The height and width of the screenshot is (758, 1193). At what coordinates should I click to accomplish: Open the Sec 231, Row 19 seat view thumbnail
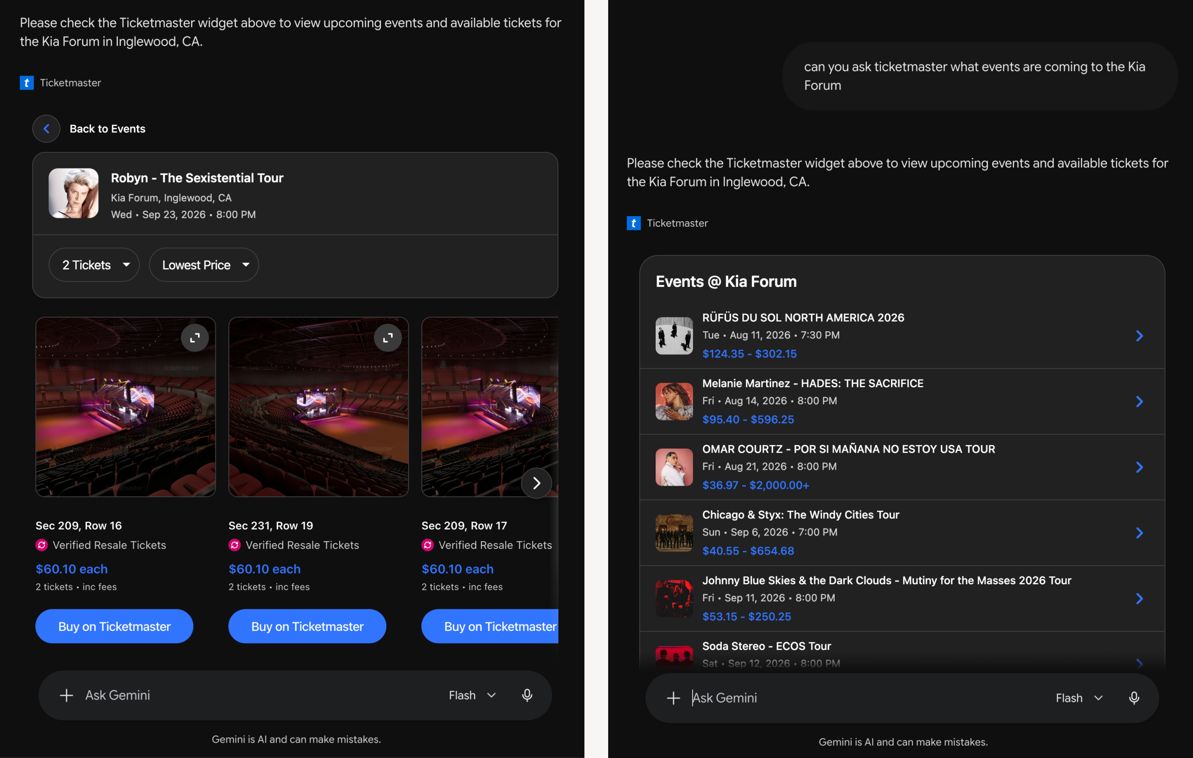(x=319, y=407)
